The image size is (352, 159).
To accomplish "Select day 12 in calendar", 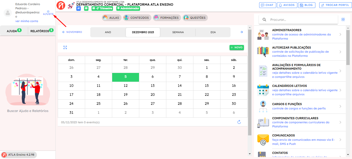I will [x=126, y=86].
